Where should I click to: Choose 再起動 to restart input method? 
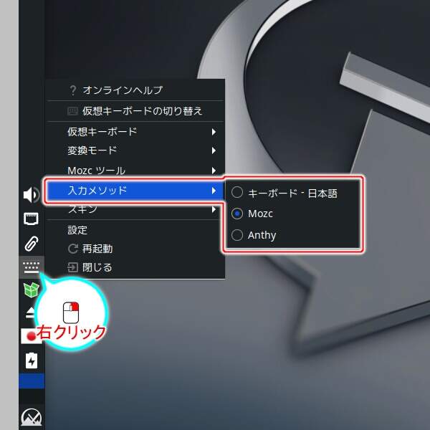coord(135,249)
